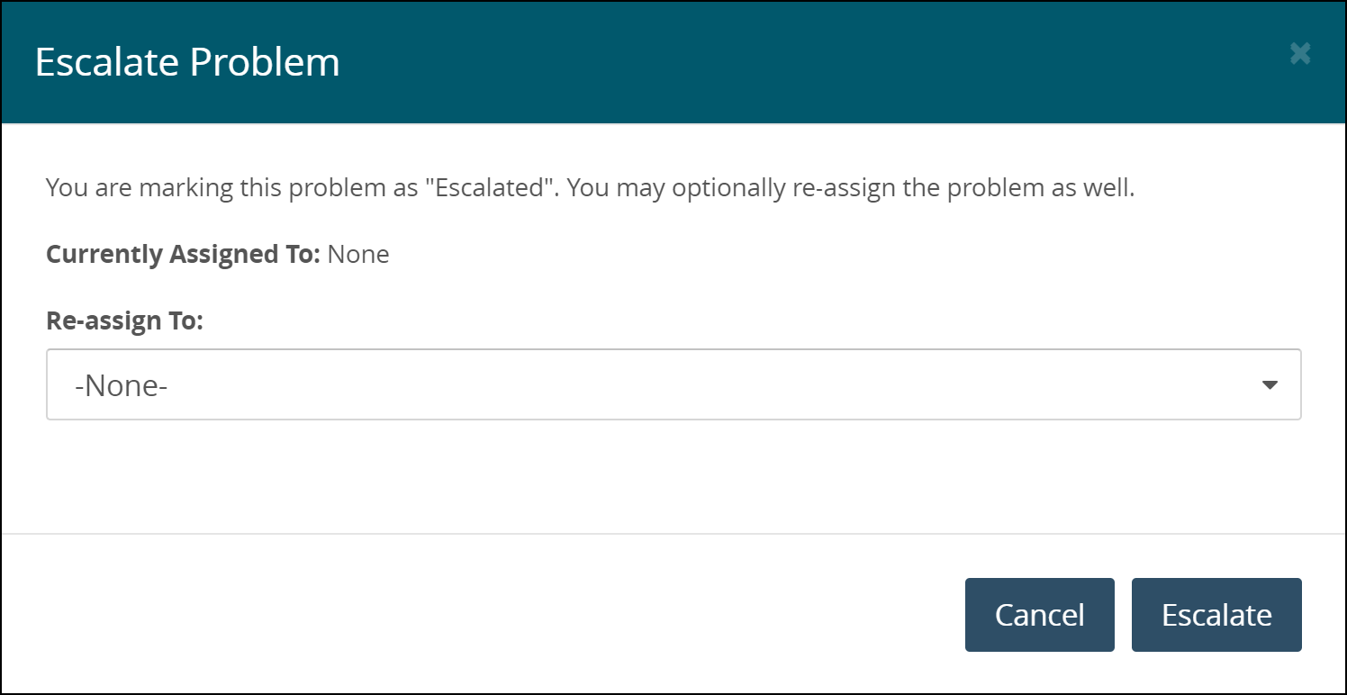Click the None value beside Currently Assigned To

tap(358, 255)
